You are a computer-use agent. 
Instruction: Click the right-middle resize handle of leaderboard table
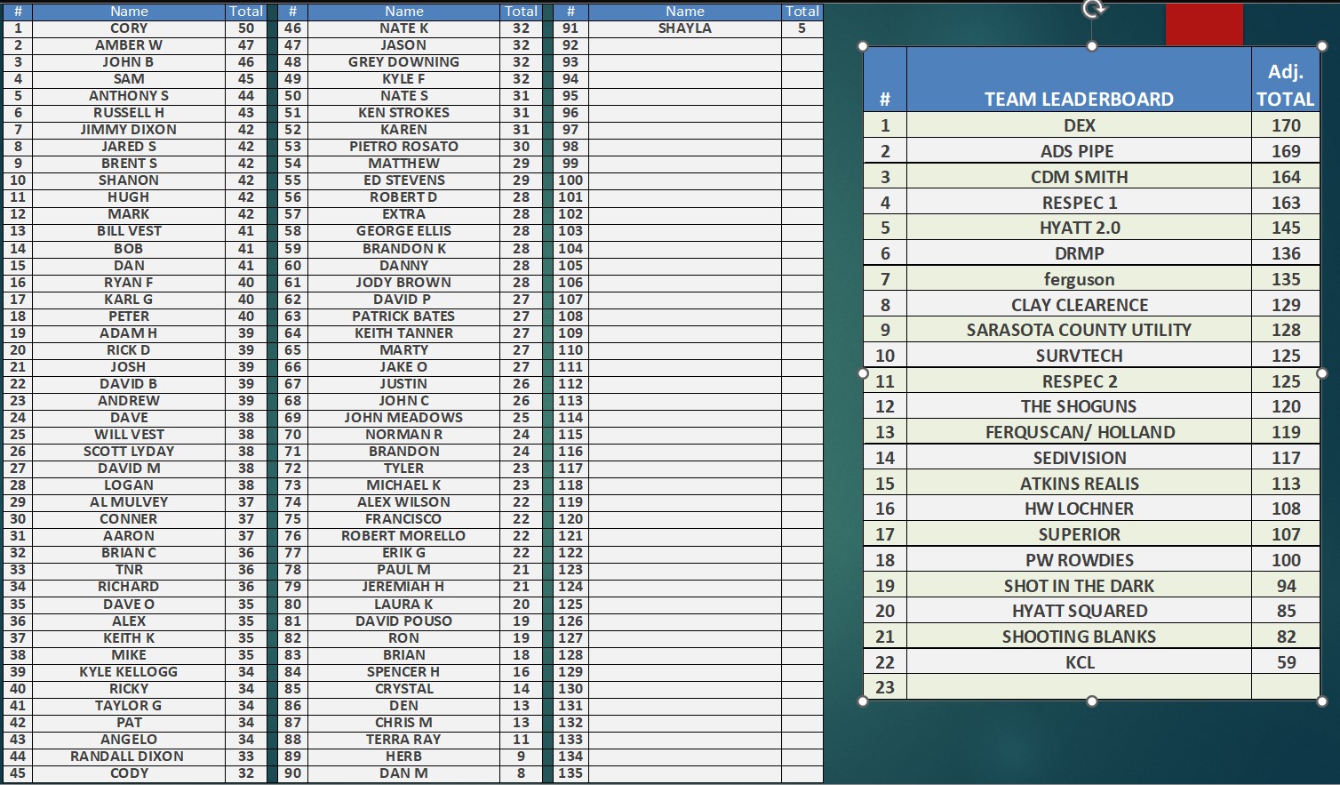(1322, 373)
